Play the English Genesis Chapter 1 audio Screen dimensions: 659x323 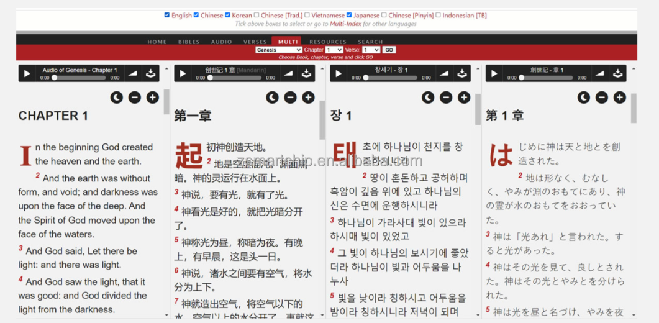pyautogui.click(x=27, y=73)
